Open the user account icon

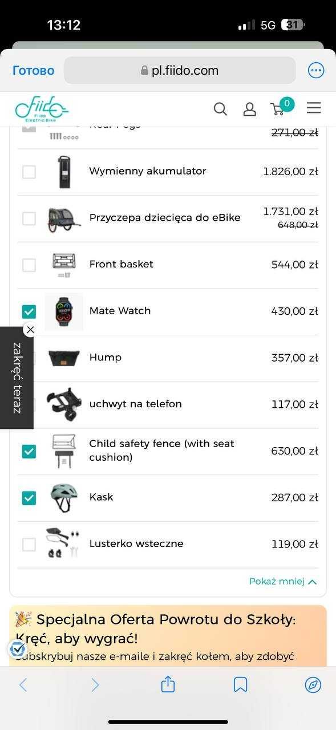tap(249, 109)
